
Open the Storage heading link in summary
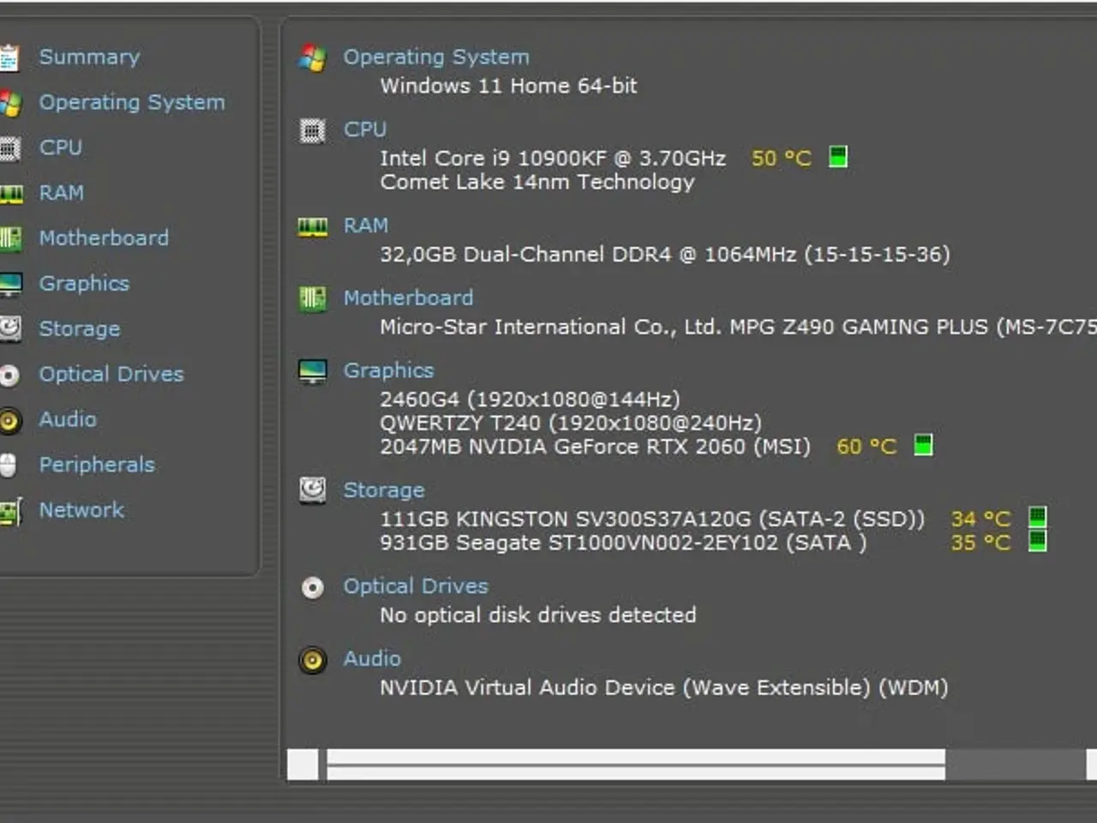click(x=384, y=490)
